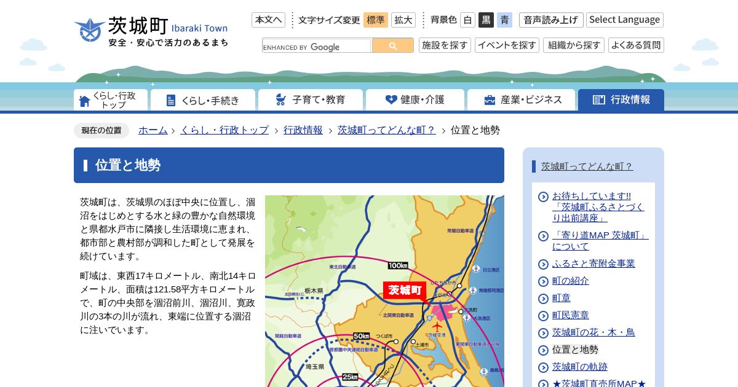
Task: Click the 現在の位置 breadcrumb label
Action: tap(101, 130)
